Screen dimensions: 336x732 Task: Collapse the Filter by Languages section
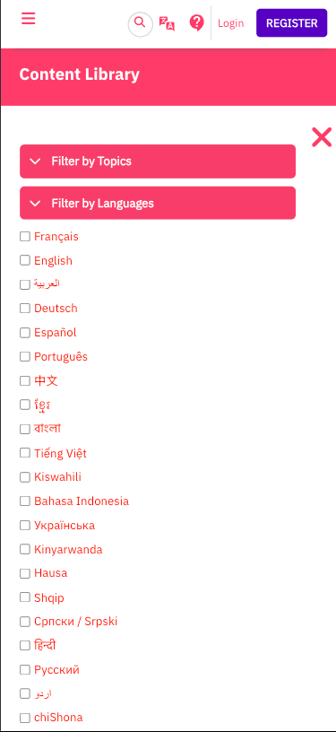(x=158, y=203)
